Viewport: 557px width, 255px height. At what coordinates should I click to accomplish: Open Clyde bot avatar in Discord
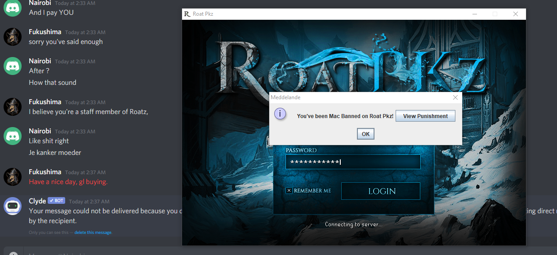pyautogui.click(x=13, y=206)
